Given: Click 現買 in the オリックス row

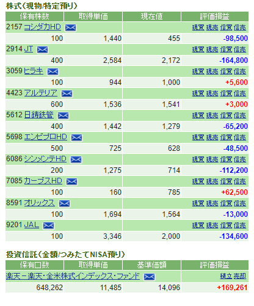Looking at the screenshot, I should pos(198,203).
